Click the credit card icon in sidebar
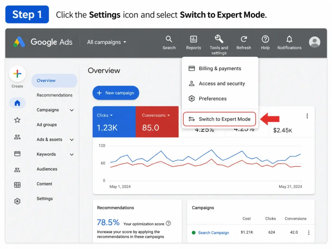Screen dimensions: 332x249 18,153
